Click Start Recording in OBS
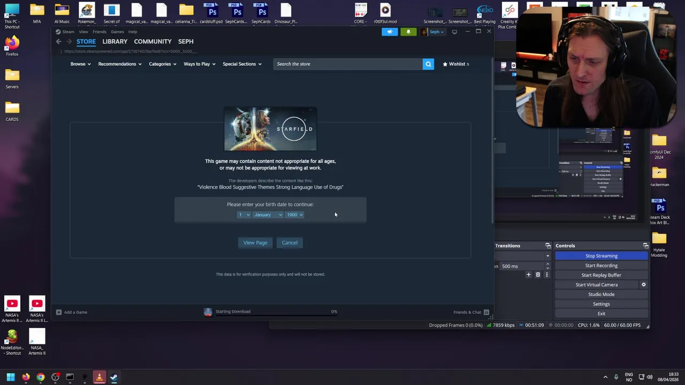 point(602,266)
